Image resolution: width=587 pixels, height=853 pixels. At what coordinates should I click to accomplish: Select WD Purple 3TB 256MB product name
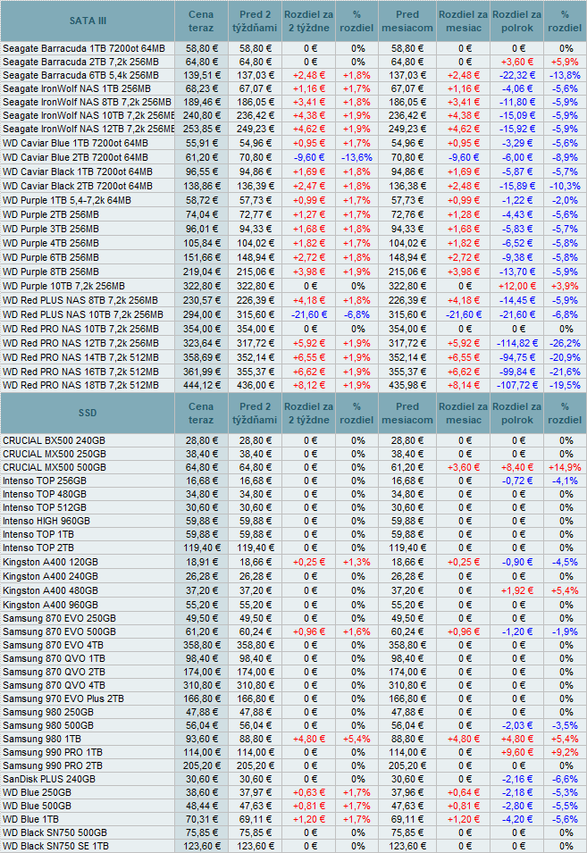pos(51,229)
